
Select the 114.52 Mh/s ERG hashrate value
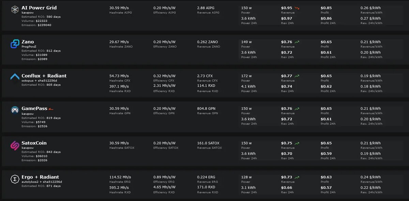(120, 177)
